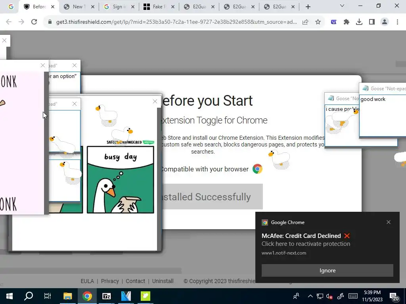Switch to the Google tab at far left

tap(11, 7)
